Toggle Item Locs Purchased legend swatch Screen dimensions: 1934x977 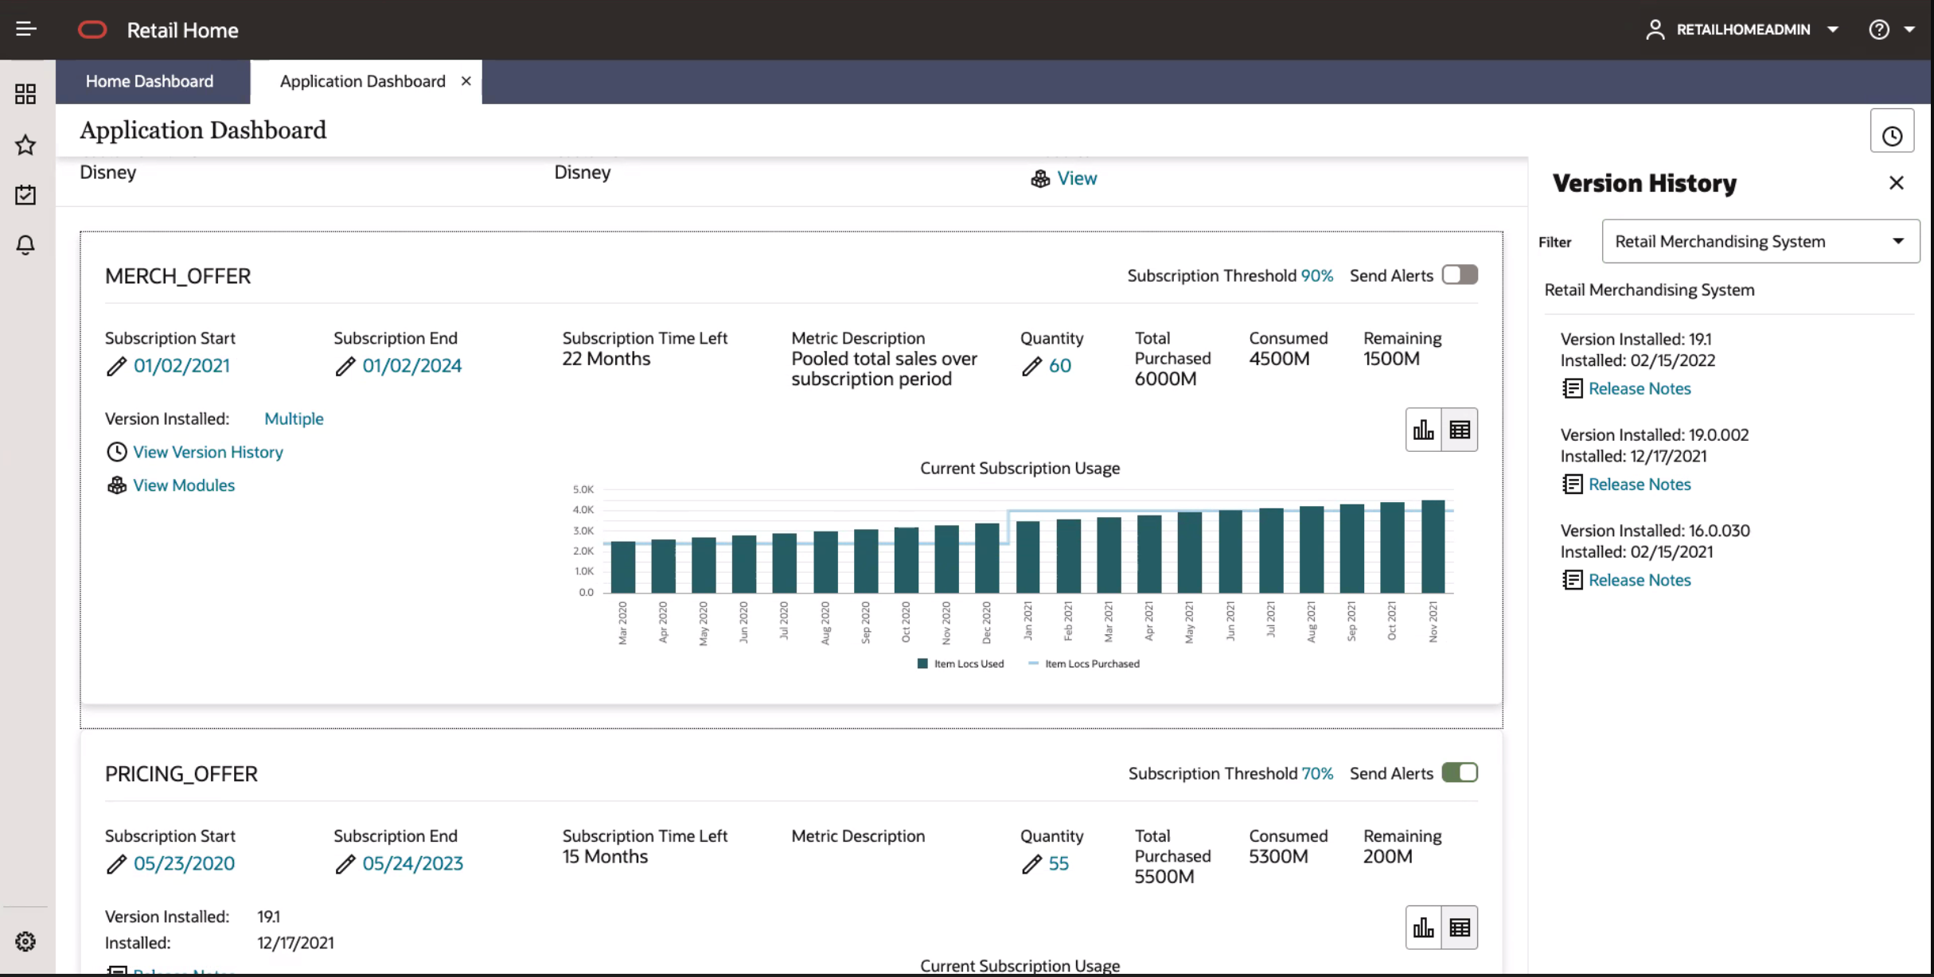[x=1033, y=664]
